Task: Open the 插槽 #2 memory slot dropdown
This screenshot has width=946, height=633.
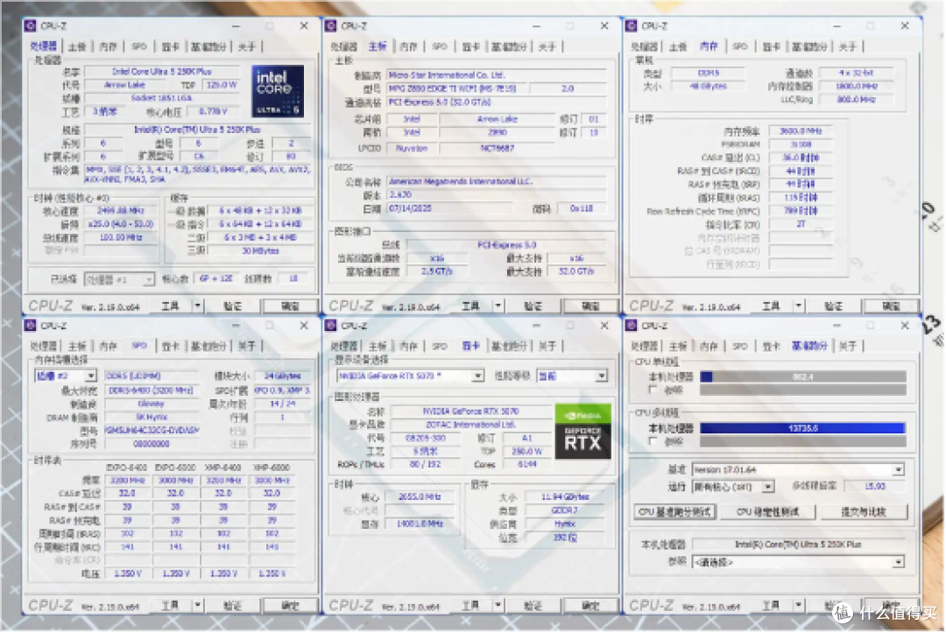Action: 65,376
